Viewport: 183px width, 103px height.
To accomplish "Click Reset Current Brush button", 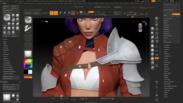I will point(11,76).
